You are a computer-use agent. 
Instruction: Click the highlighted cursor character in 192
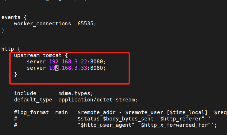point(57,68)
